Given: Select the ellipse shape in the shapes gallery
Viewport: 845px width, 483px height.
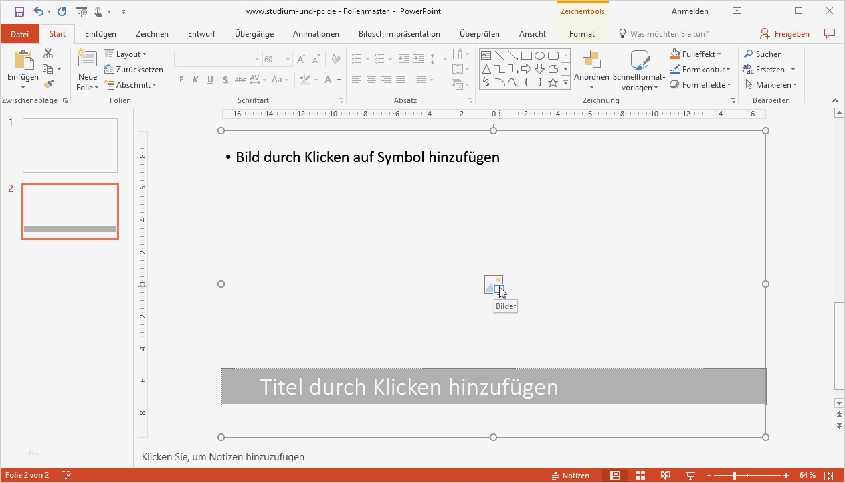Looking at the screenshot, I should 539,56.
